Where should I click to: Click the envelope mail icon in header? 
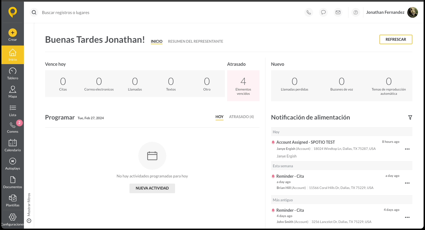[338, 12]
